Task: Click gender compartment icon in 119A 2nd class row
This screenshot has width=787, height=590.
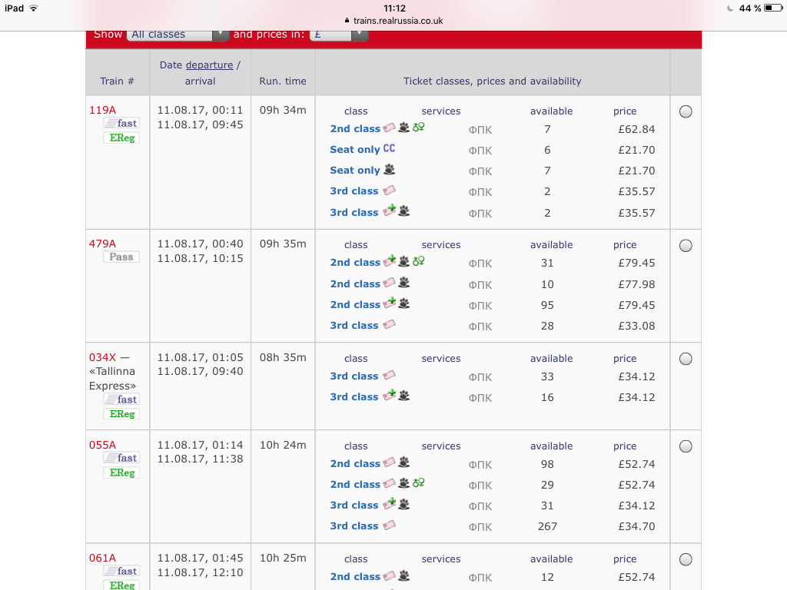Action: coord(419,128)
